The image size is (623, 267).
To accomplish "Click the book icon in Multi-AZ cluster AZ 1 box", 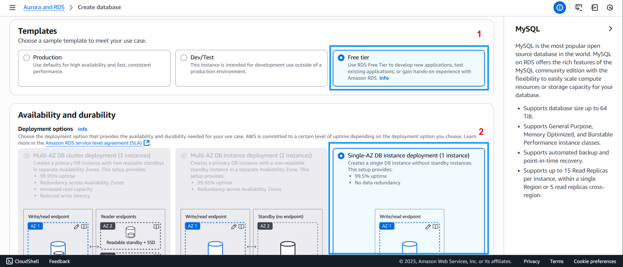I will pos(84,227).
